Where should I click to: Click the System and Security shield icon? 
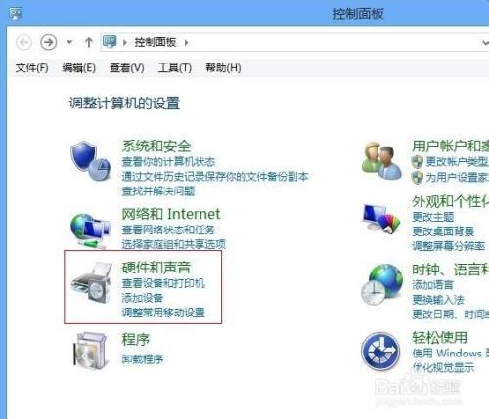click(x=91, y=160)
